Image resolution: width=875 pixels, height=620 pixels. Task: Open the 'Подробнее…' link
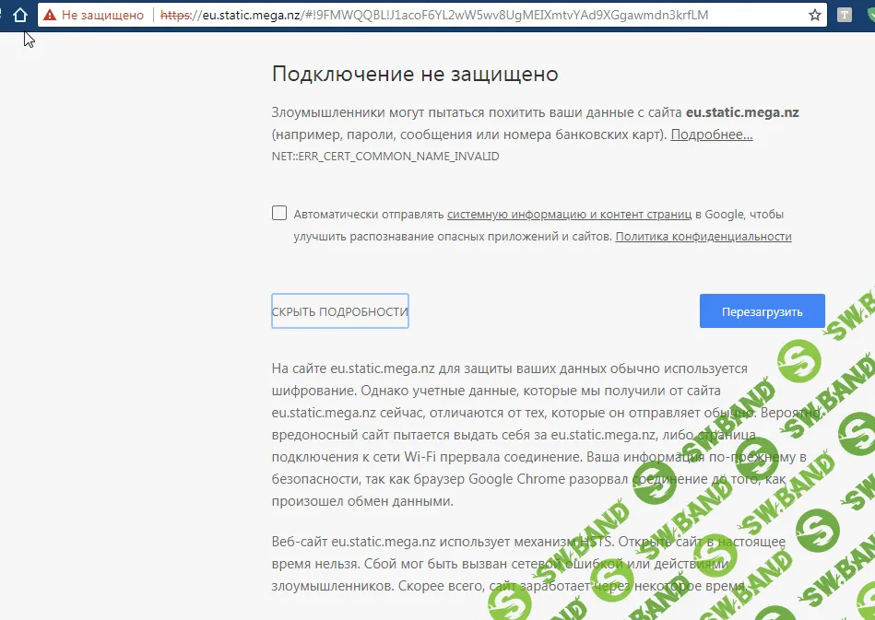pyautogui.click(x=711, y=135)
